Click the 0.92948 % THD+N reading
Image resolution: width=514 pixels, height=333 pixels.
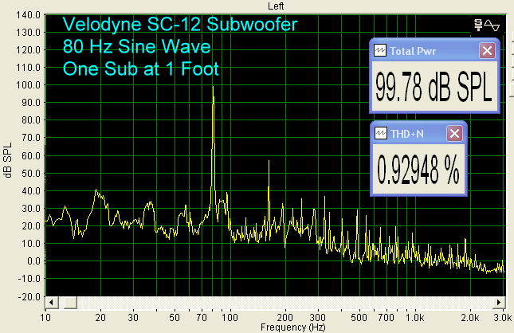(418, 170)
